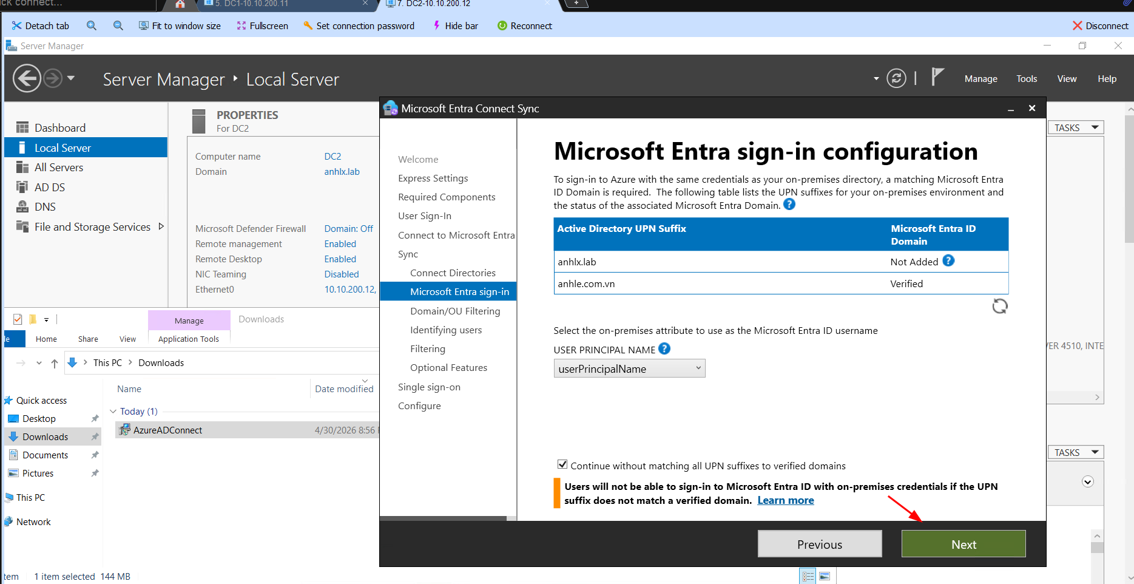1134x584 pixels.
Task: Open Desktop under Quick access
Action: click(x=39, y=419)
